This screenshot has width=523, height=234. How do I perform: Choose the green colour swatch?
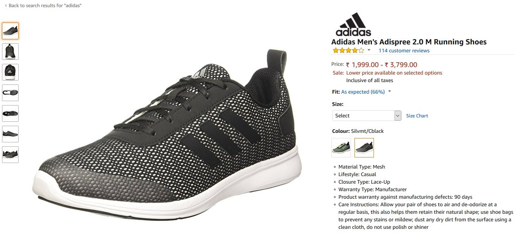click(341, 148)
